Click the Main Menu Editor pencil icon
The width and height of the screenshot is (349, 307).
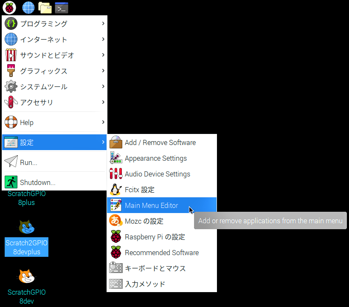pyautogui.click(x=116, y=205)
